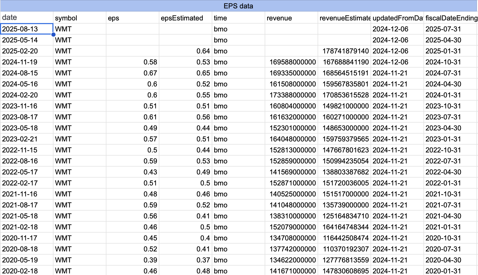Select date cell 2022-05-17
Image resolution: width=478 pixels, height=275 pixels.
click(x=27, y=172)
